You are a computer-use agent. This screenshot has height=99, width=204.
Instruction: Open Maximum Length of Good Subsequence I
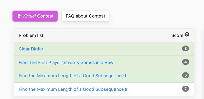pos(72,76)
